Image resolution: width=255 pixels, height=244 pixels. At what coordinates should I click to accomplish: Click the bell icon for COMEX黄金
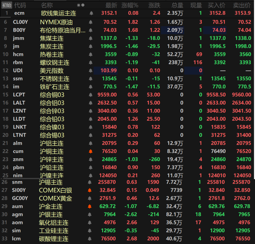(x=90, y=198)
